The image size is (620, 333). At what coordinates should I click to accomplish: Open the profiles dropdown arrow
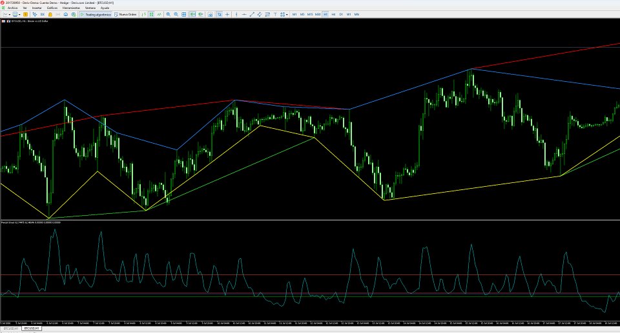tap(19, 14)
